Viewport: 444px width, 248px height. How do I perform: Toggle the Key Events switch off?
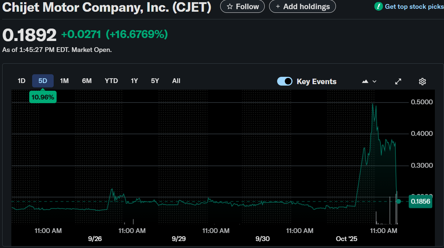click(285, 81)
